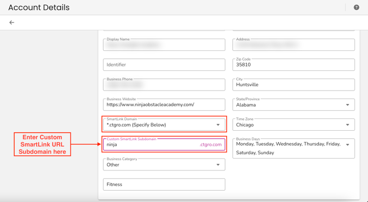This screenshot has width=368, height=202.
Task: Edit the Fitness text field
Action: click(x=164, y=184)
